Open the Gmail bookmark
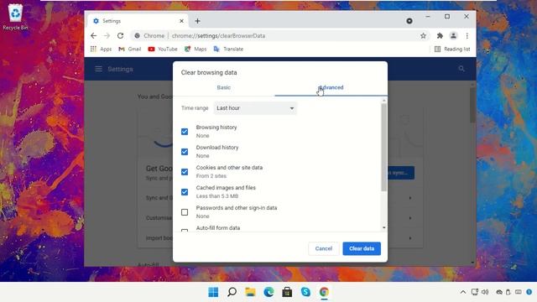The height and width of the screenshot is (302, 537). click(x=129, y=49)
